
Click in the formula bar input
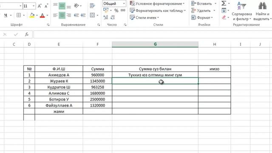[153, 34]
